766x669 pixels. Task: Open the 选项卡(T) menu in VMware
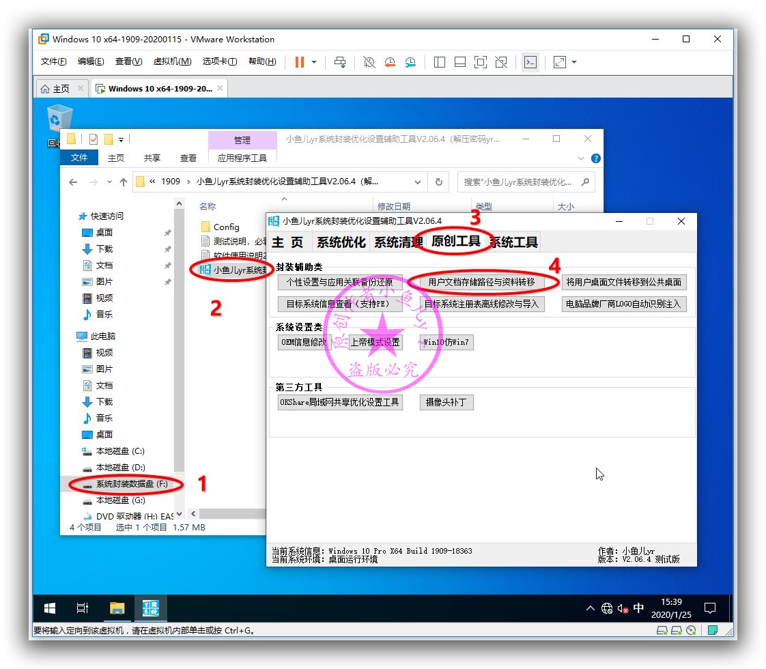220,61
